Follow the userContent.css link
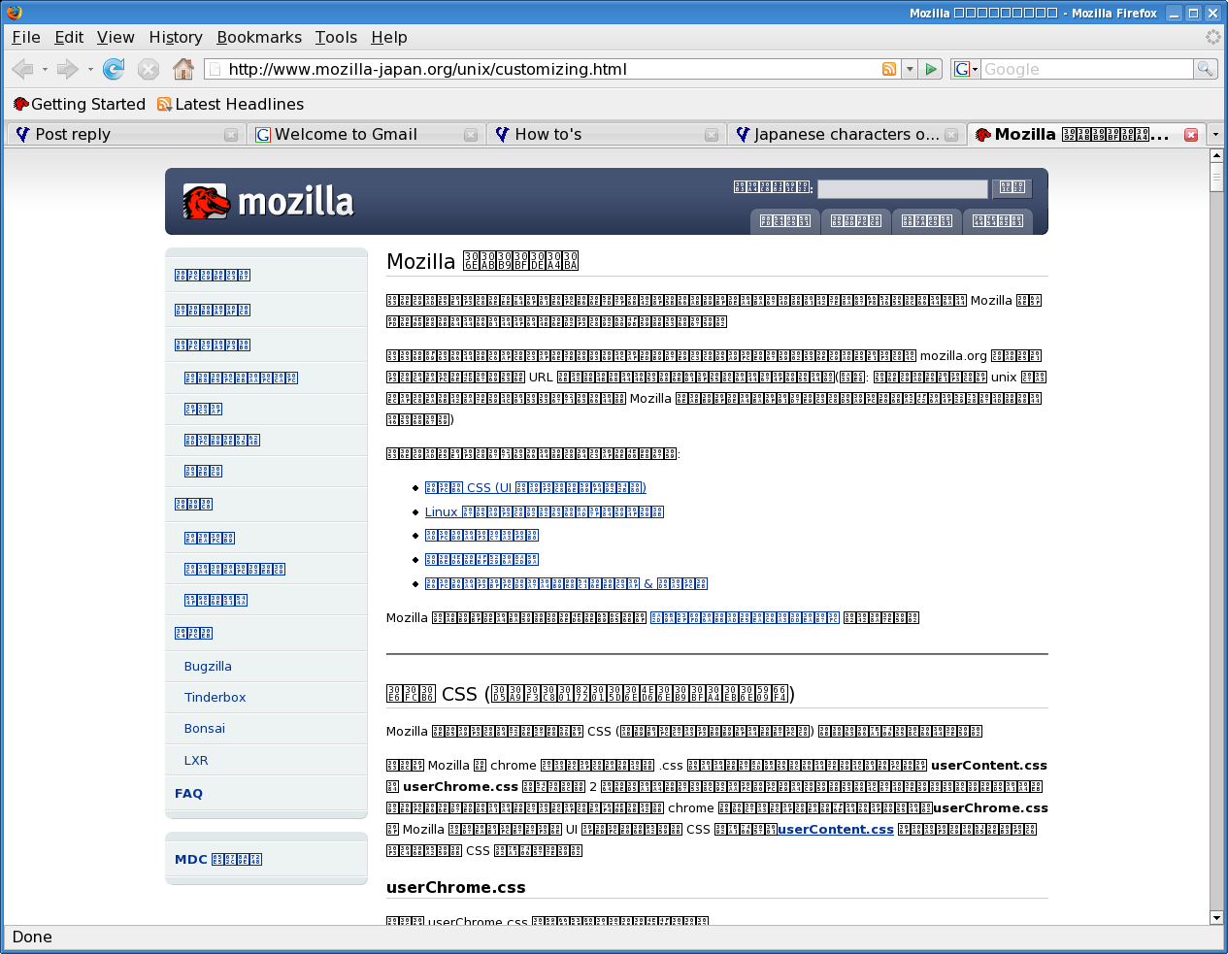Image resolution: width=1228 pixels, height=954 pixels. point(836,830)
